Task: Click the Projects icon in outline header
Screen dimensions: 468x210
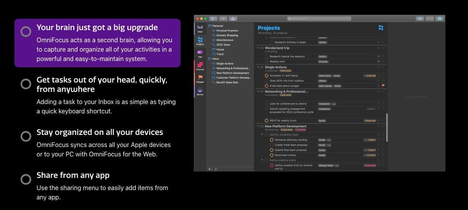Action: coord(381,28)
